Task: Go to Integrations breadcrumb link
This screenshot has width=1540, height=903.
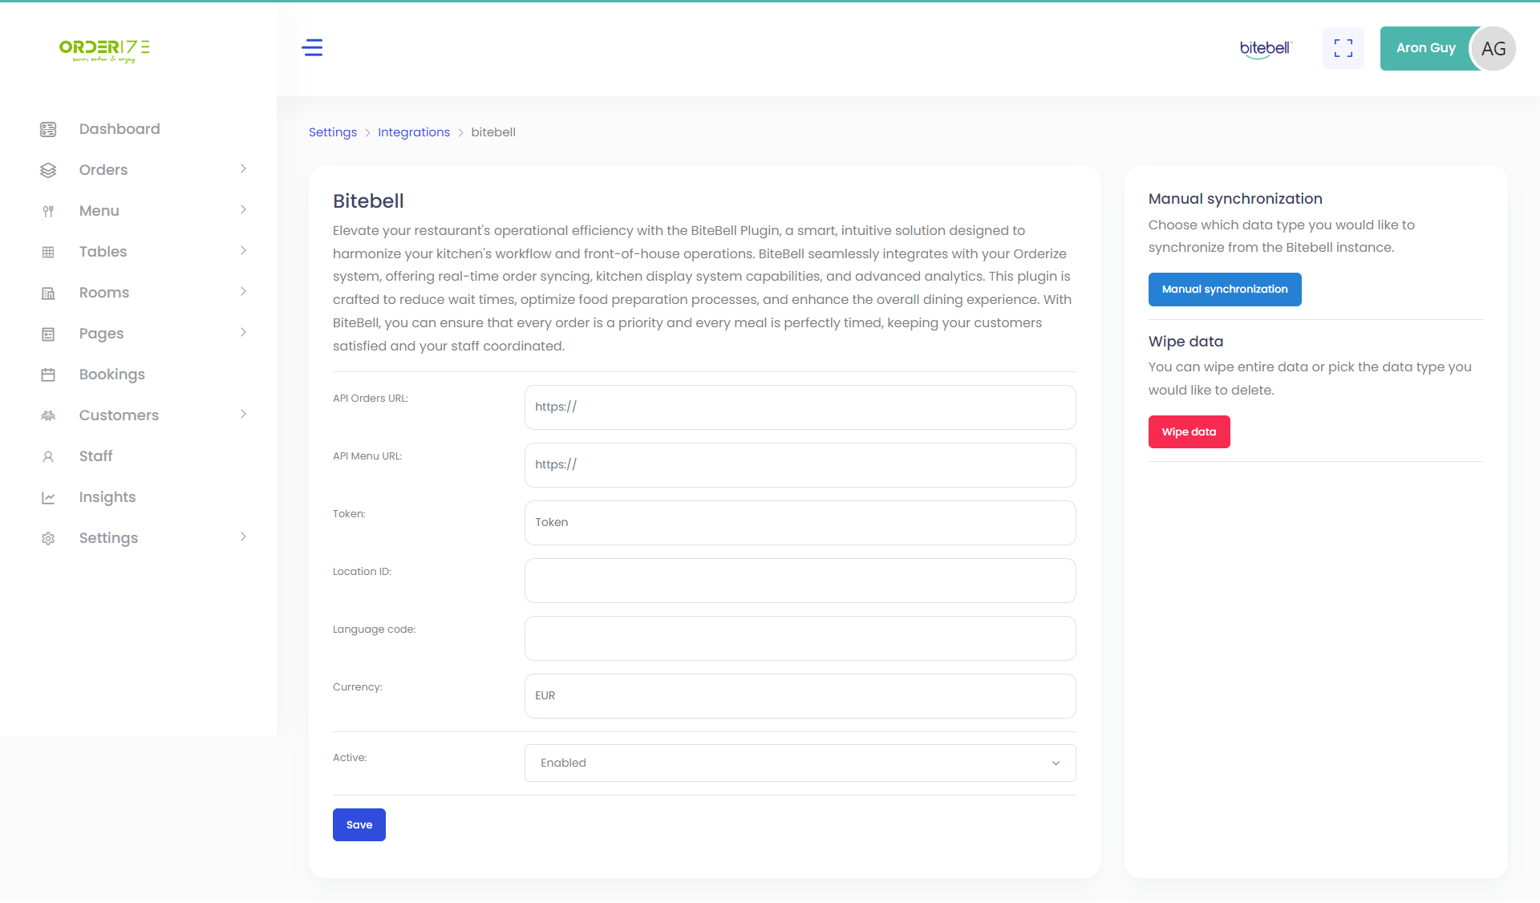Action: 414,132
